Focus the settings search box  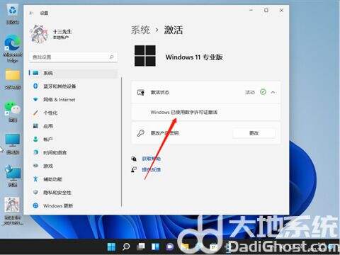[x=73, y=57]
